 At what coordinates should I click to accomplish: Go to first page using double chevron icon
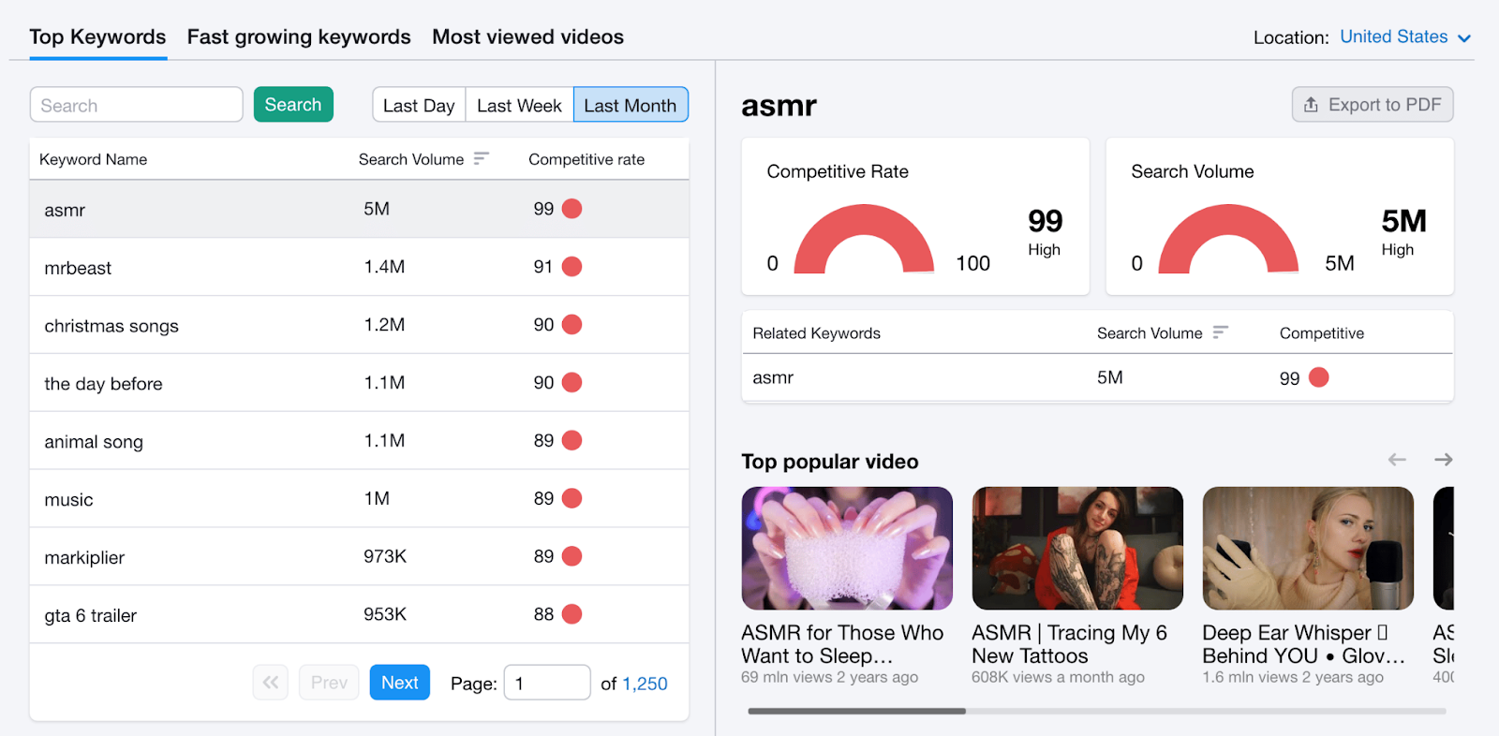click(x=271, y=683)
